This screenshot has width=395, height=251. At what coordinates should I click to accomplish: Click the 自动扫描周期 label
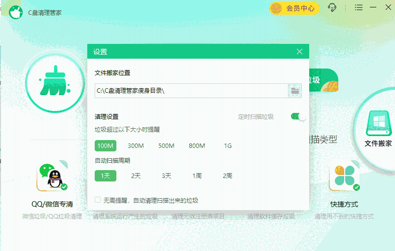click(x=112, y=161)
